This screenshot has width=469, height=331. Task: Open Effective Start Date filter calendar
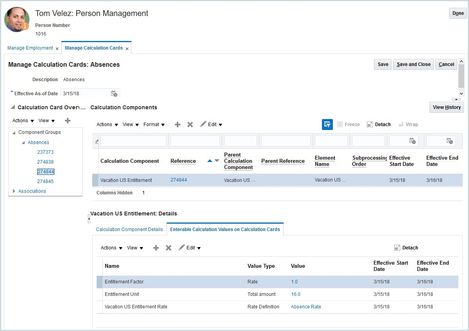click(413, 141)
